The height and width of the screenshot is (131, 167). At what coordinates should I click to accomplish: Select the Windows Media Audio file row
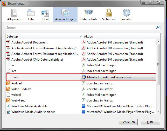(x=29, y=106)
